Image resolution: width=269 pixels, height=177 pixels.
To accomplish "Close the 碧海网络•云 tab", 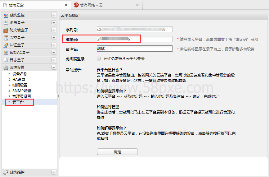I will point(137,5).
